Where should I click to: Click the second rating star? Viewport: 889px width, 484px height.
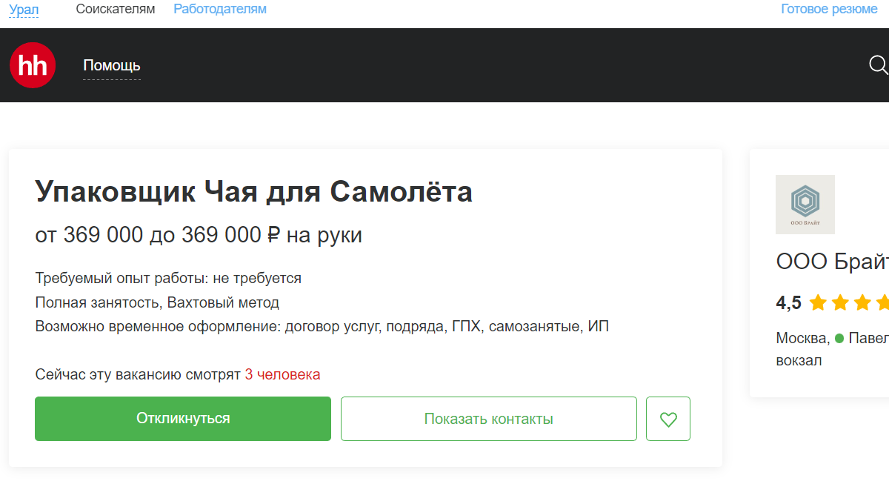(840, 303)
